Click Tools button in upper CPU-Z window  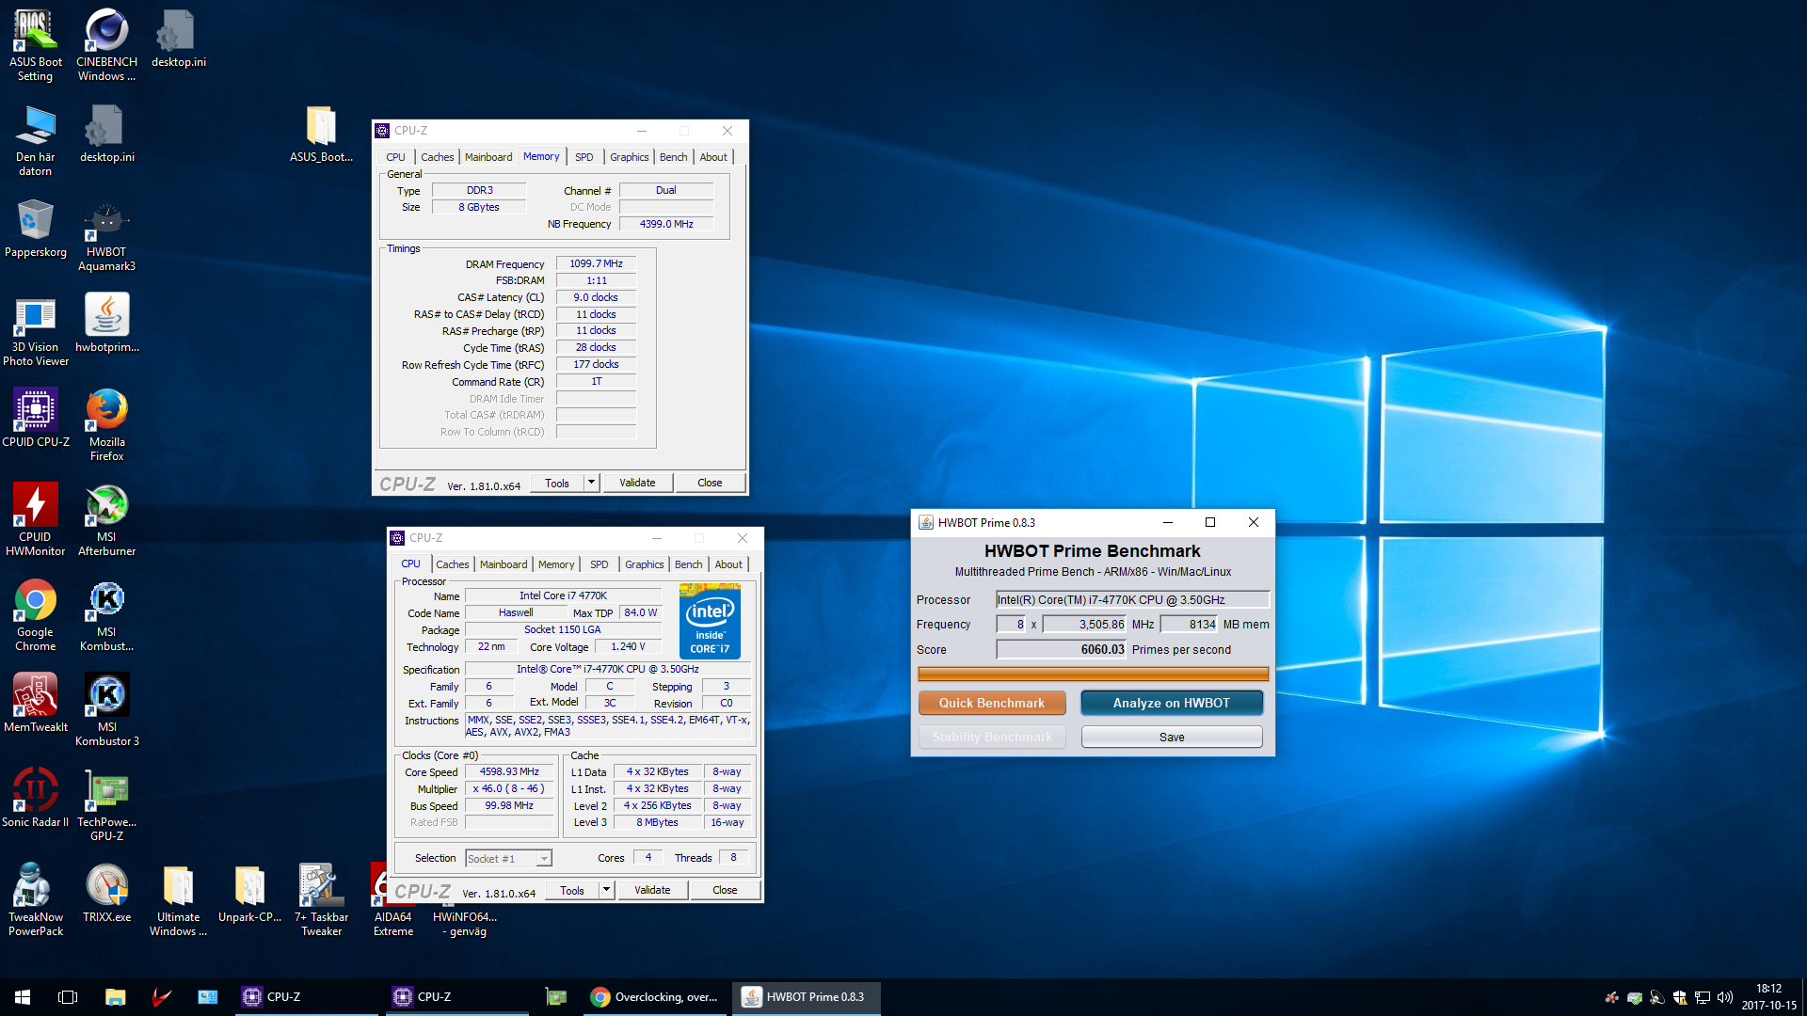[x=557, y=483]
